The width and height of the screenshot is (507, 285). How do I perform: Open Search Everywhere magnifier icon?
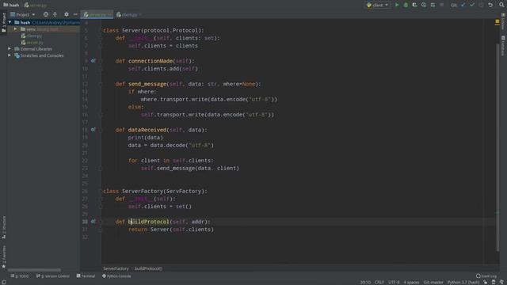tap(501, 5)
